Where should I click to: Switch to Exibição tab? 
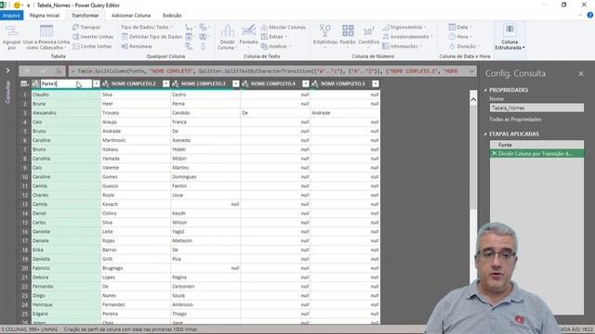[172, 16]
